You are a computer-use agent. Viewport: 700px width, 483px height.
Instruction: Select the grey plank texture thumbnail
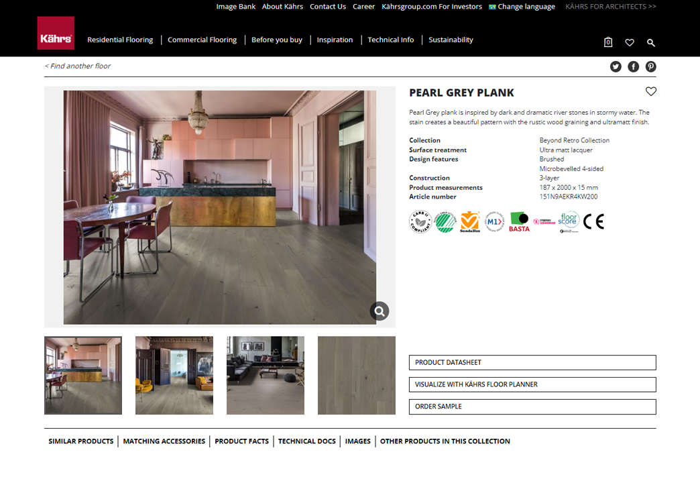pos(357,375)
